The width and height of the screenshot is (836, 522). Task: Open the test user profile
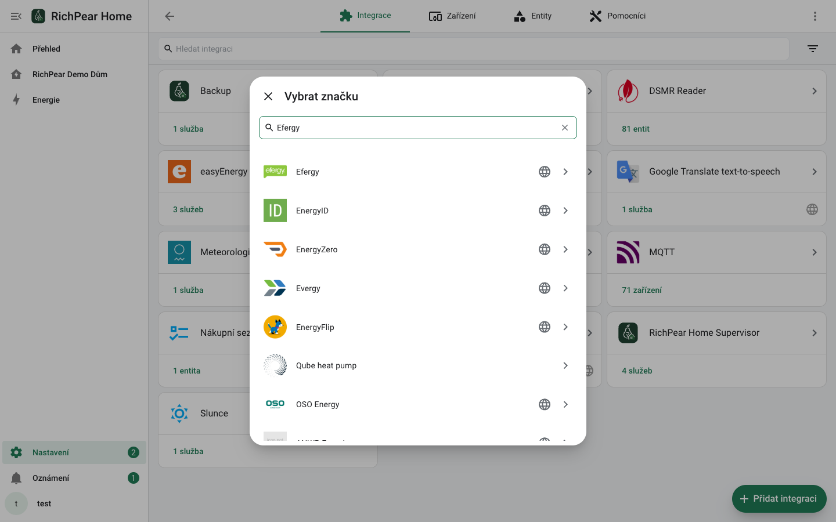[74, 503]
